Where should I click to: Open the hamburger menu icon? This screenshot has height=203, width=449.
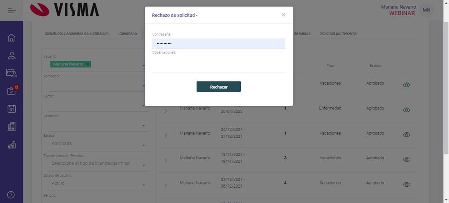[11, 11]
